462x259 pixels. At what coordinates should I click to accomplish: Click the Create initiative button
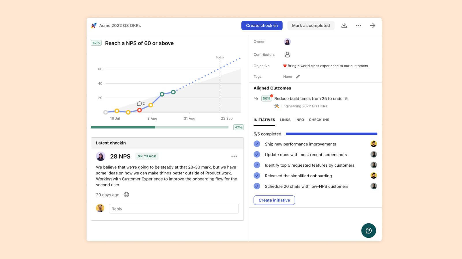coord(274,200)
